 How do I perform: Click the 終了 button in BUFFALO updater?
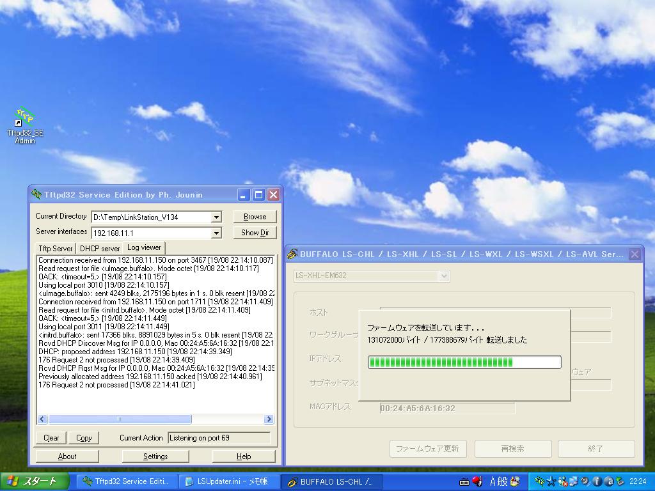point(596,449)
